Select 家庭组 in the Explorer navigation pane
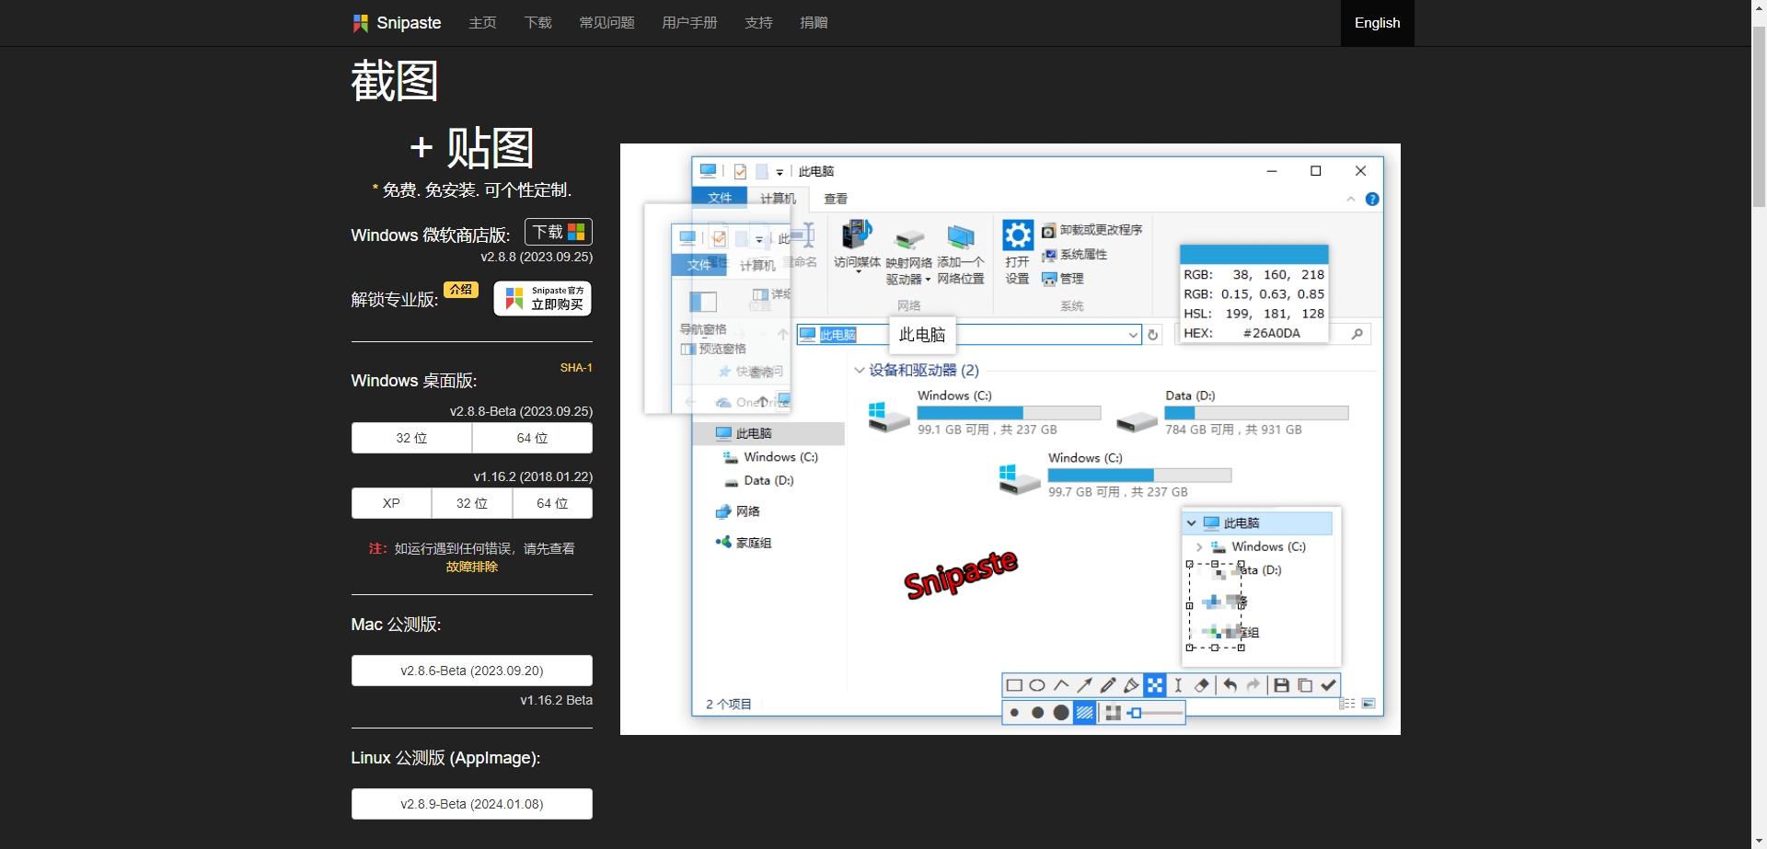Viewport: 1767px width, 849px height. [744, 543]
